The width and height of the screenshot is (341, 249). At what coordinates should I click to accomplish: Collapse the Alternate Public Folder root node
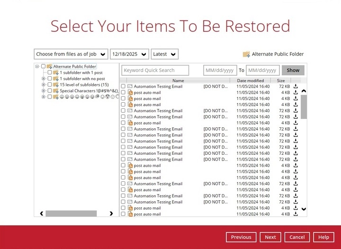point(37,66)
